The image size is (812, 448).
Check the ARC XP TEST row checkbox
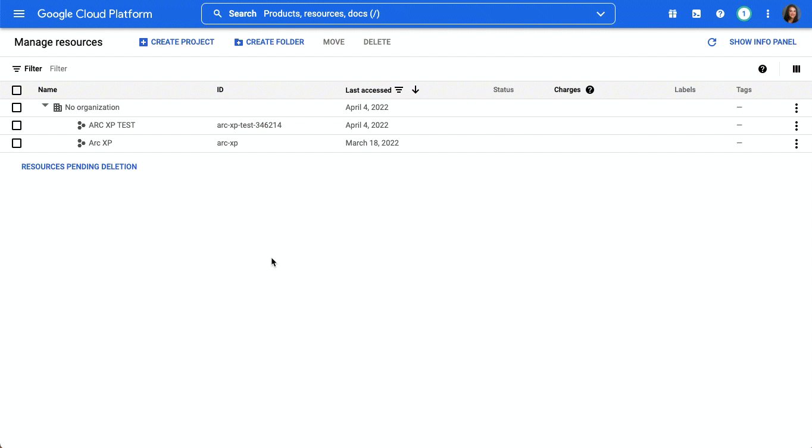[x=17, y=125]
